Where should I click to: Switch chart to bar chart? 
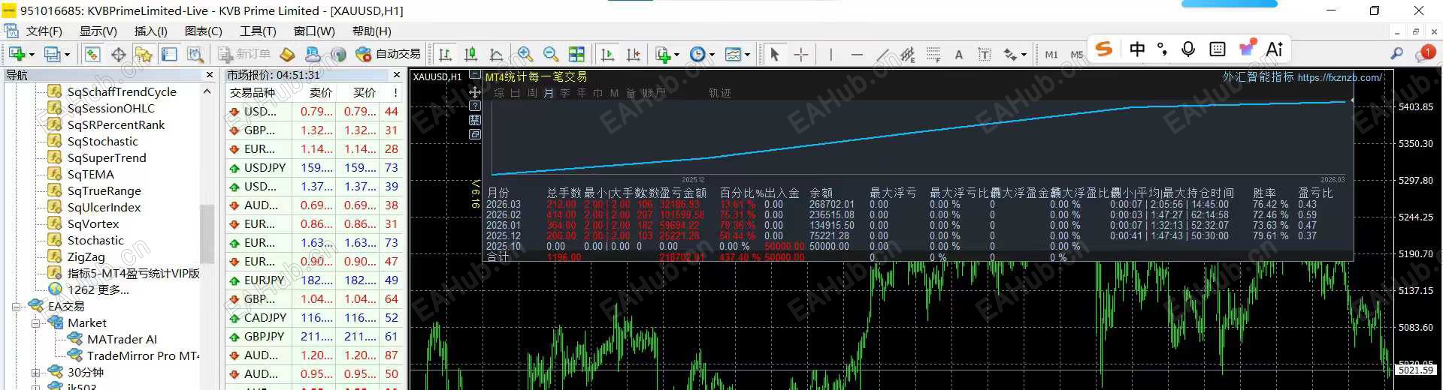pos(445,54)
